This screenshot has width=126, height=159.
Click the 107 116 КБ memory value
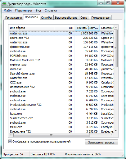pos(90,47)
